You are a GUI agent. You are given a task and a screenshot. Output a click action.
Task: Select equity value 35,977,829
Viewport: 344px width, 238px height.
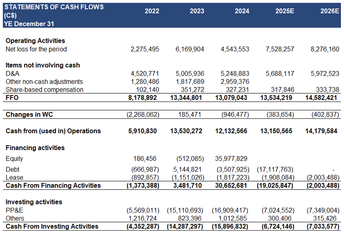pos(231,158)
